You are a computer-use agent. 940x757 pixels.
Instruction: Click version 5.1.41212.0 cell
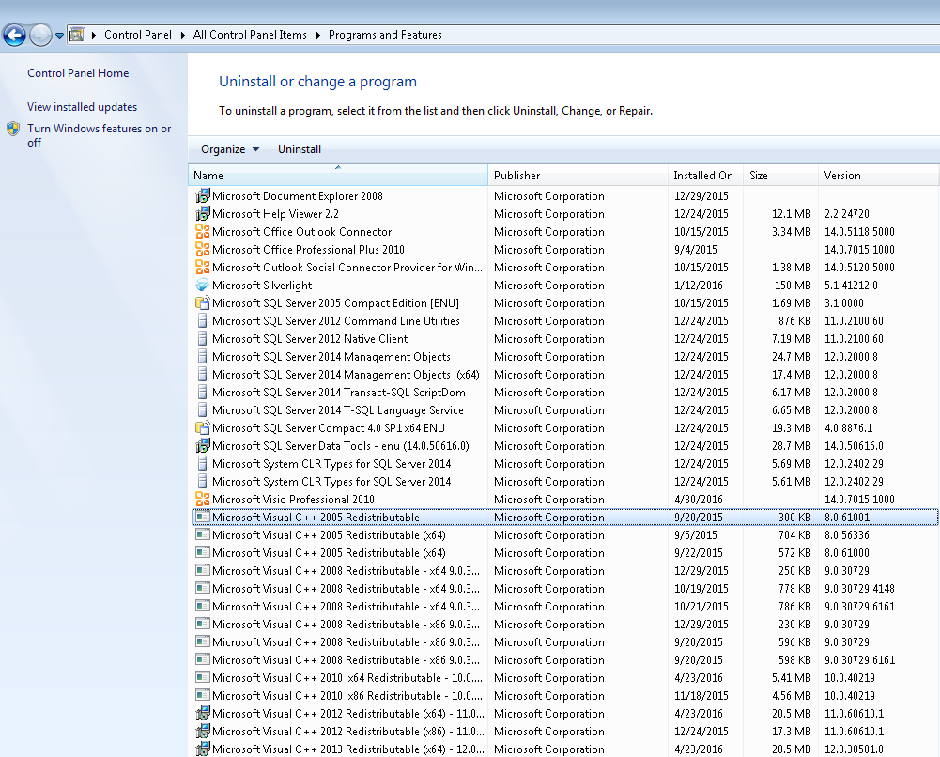click(x=851, y=286)
